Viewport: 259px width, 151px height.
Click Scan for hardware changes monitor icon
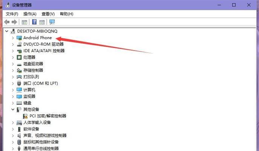click(x=52, y=22)
